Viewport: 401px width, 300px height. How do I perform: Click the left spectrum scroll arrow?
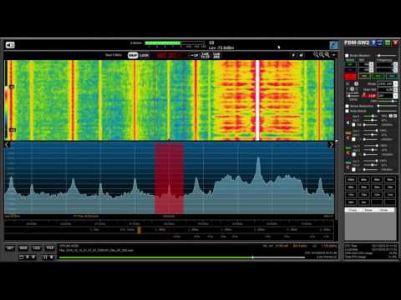7,144
